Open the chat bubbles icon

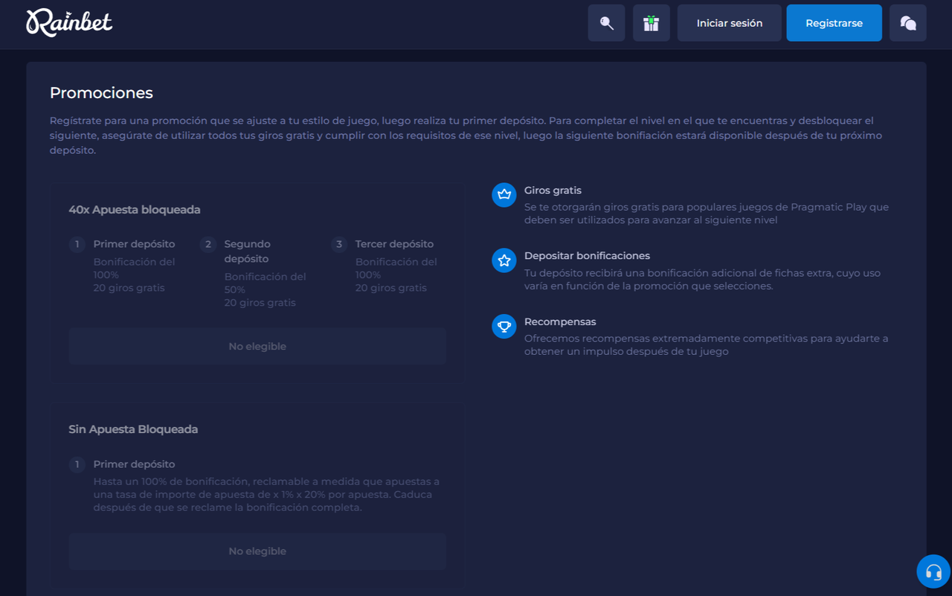coord(908,23)
